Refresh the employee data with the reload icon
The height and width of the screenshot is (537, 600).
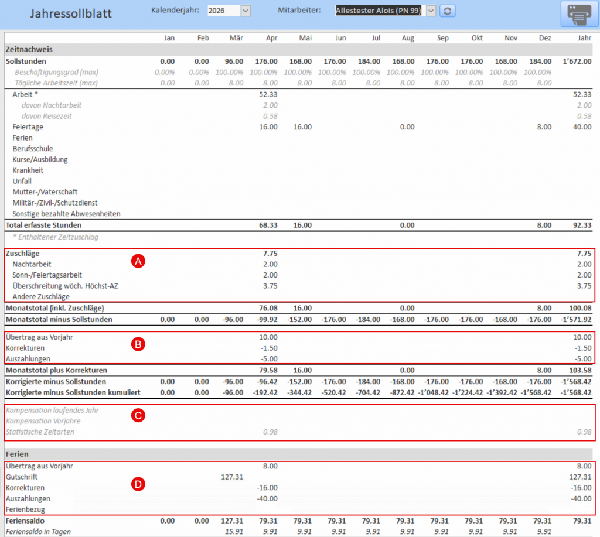tap(448, 11)
